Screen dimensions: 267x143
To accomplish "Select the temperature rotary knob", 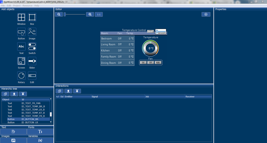I will [x=150, y=48].
